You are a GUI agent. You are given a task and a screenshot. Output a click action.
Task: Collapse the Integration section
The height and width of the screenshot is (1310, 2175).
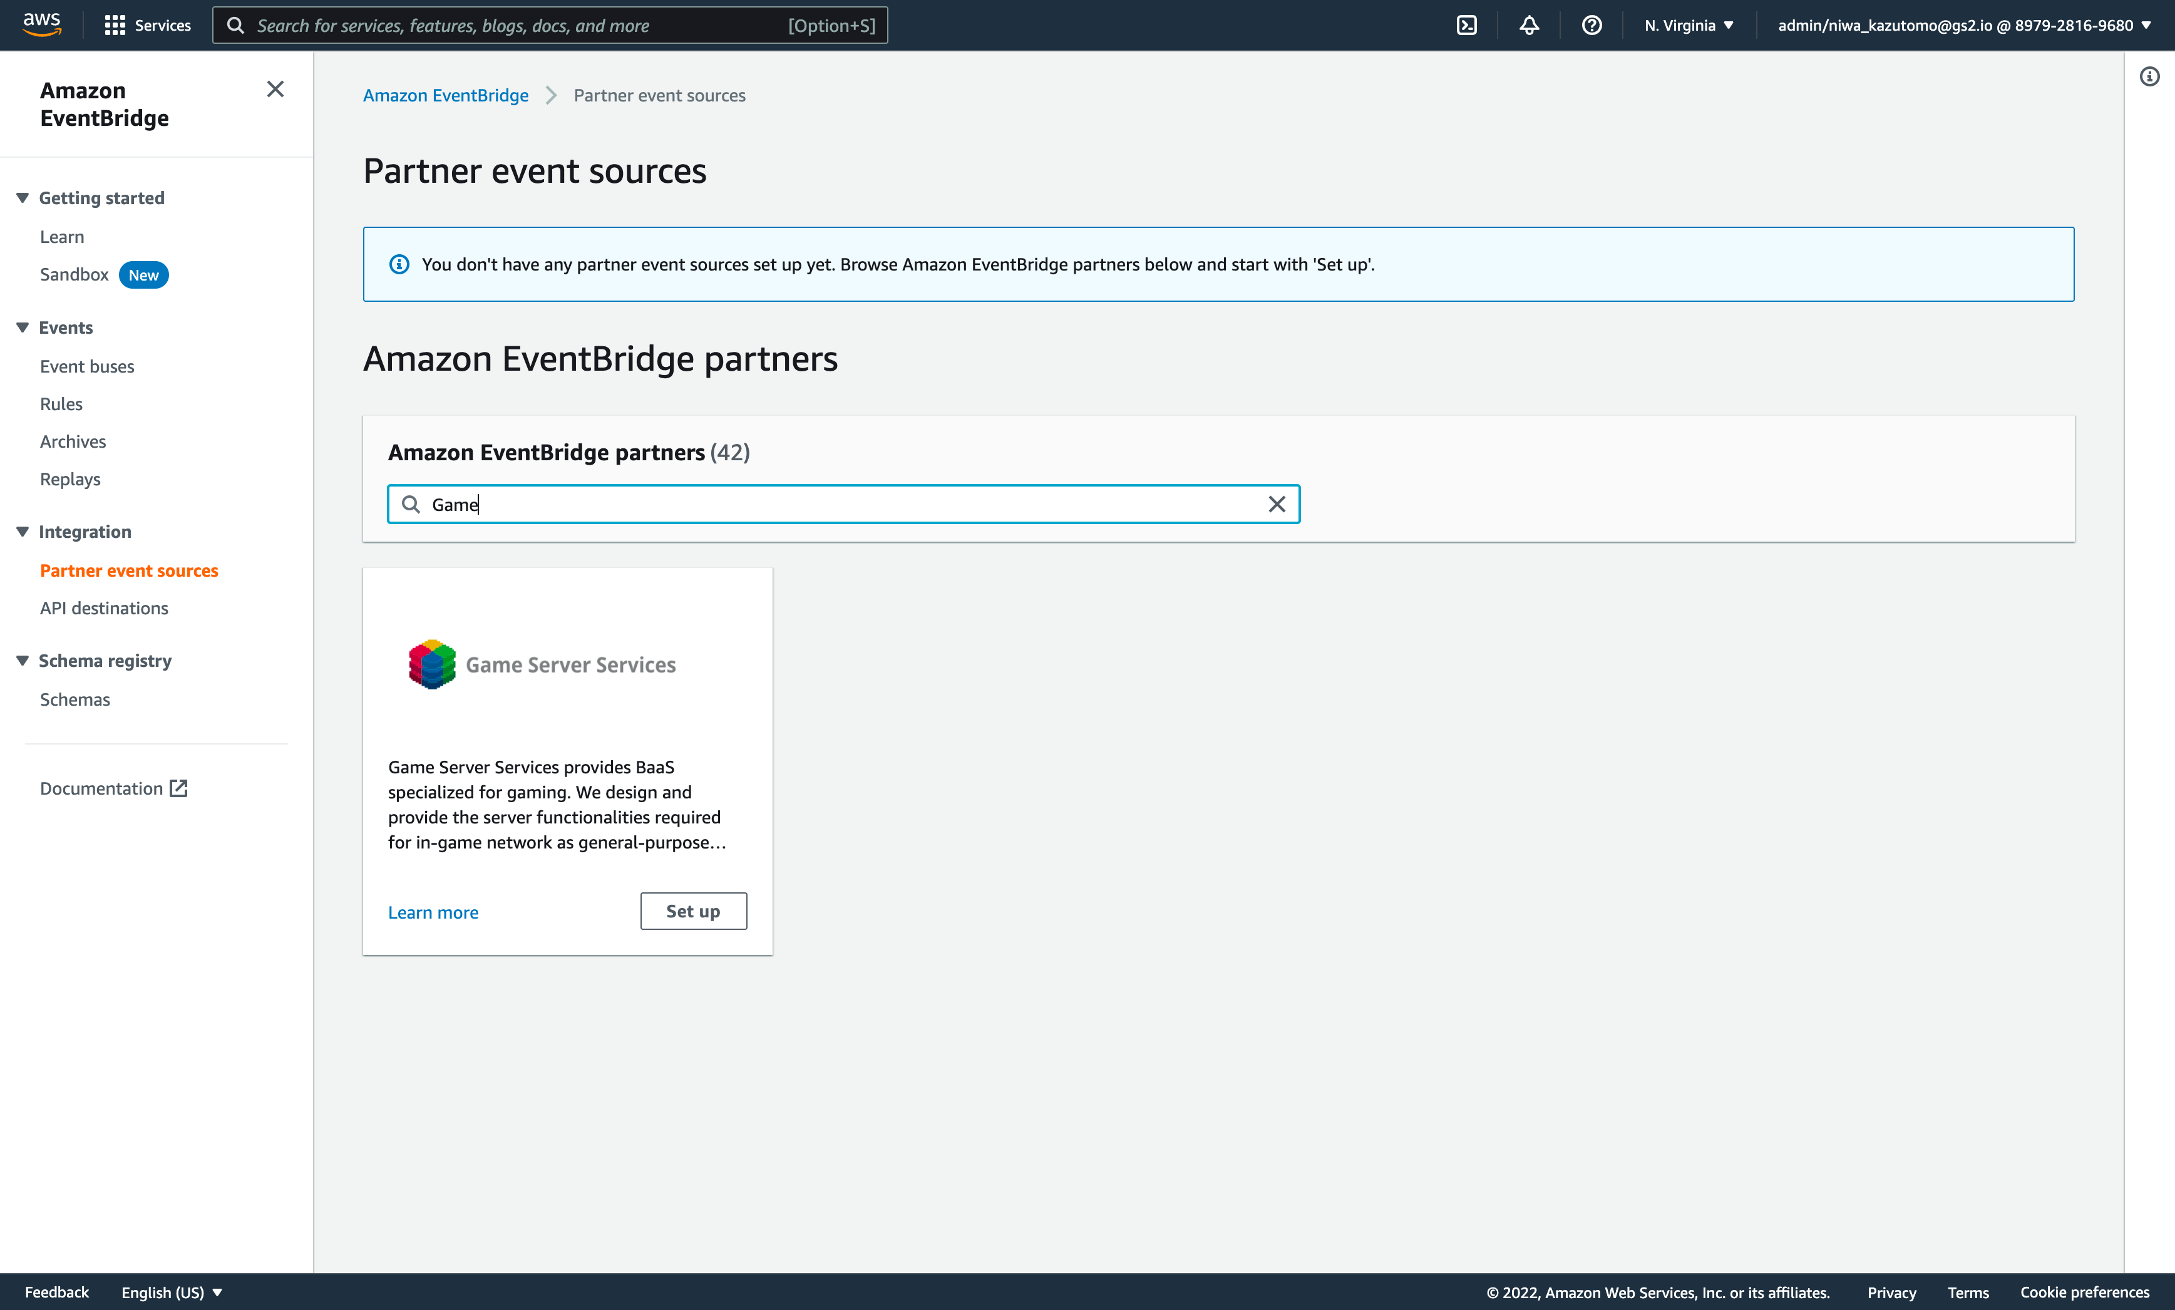coord(22,532)
